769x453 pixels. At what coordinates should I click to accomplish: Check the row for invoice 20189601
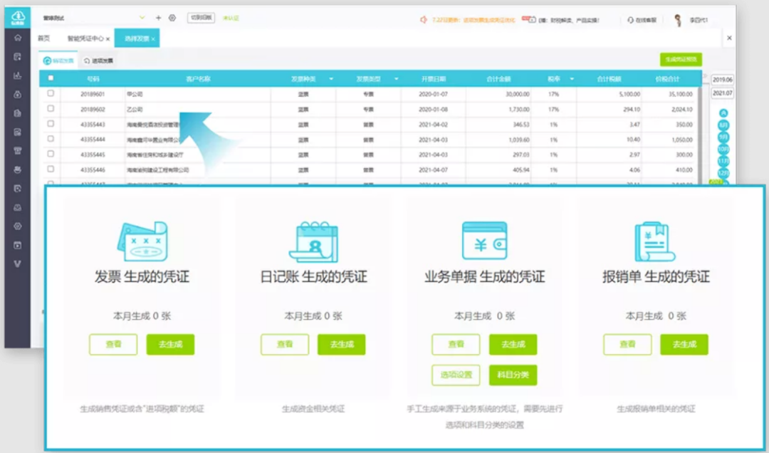point(51,93)
